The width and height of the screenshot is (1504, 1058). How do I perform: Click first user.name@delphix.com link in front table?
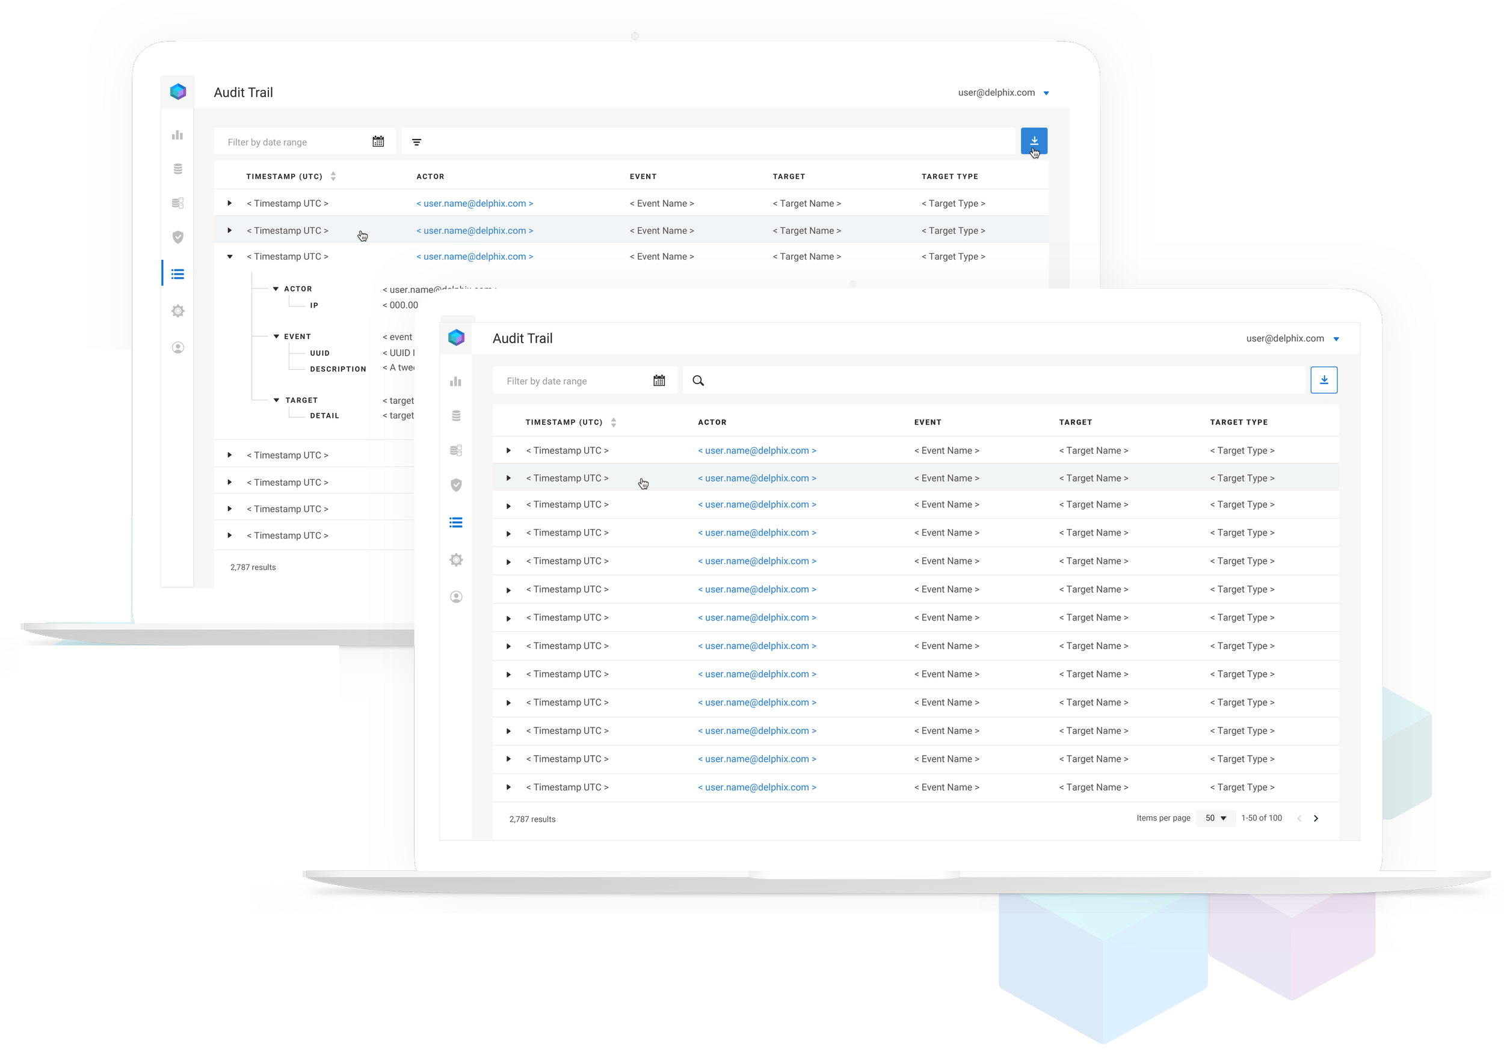coord(757,450)
